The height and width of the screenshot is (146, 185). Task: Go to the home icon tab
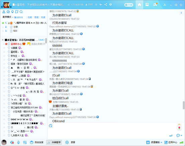(140, 5)
